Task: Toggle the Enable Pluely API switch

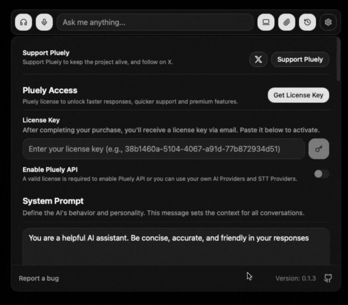Action: [322, 174]
